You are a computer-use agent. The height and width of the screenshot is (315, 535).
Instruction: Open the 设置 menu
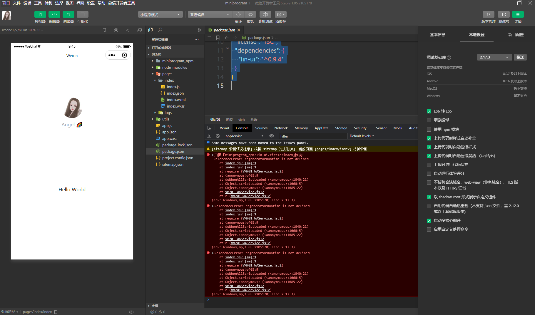point(91,3)
